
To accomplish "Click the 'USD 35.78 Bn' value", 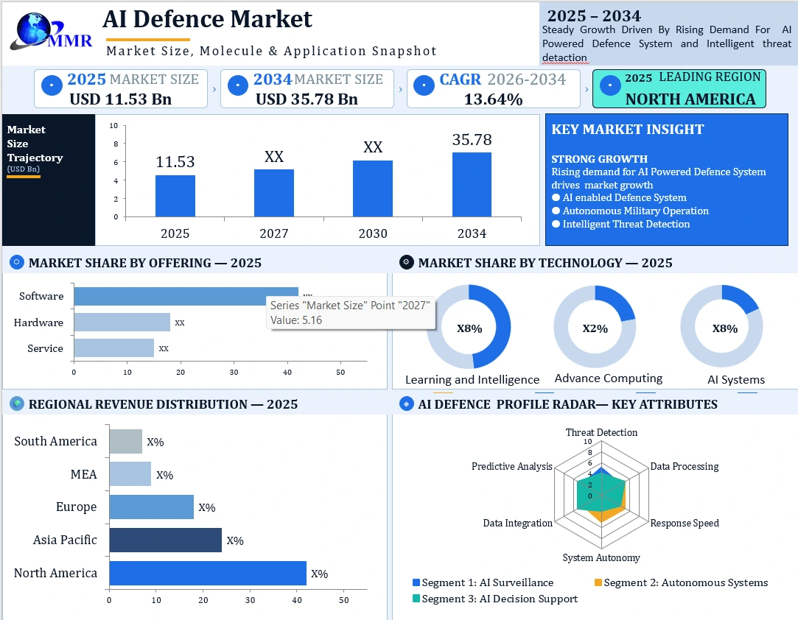I will pos(307,99).
